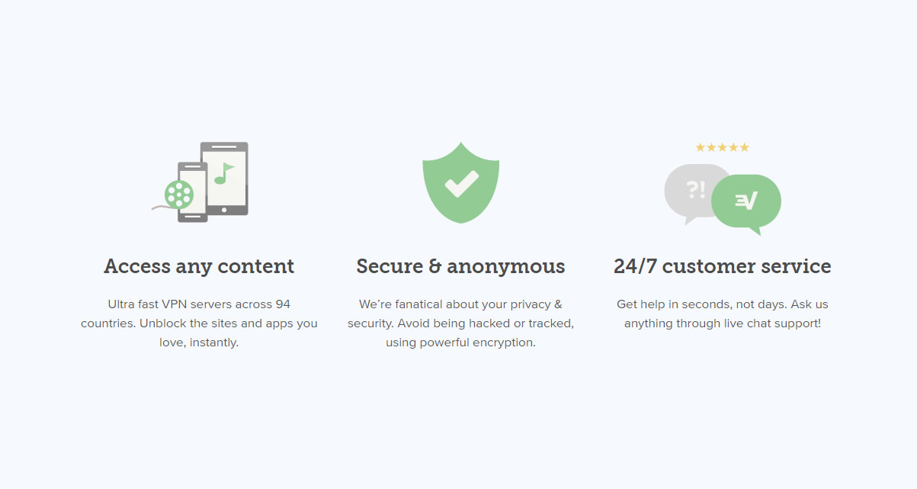The height and width of the screenshot is (489, 917).
Task: Click the green shield checkmark icon
Action: coord(460,182)
